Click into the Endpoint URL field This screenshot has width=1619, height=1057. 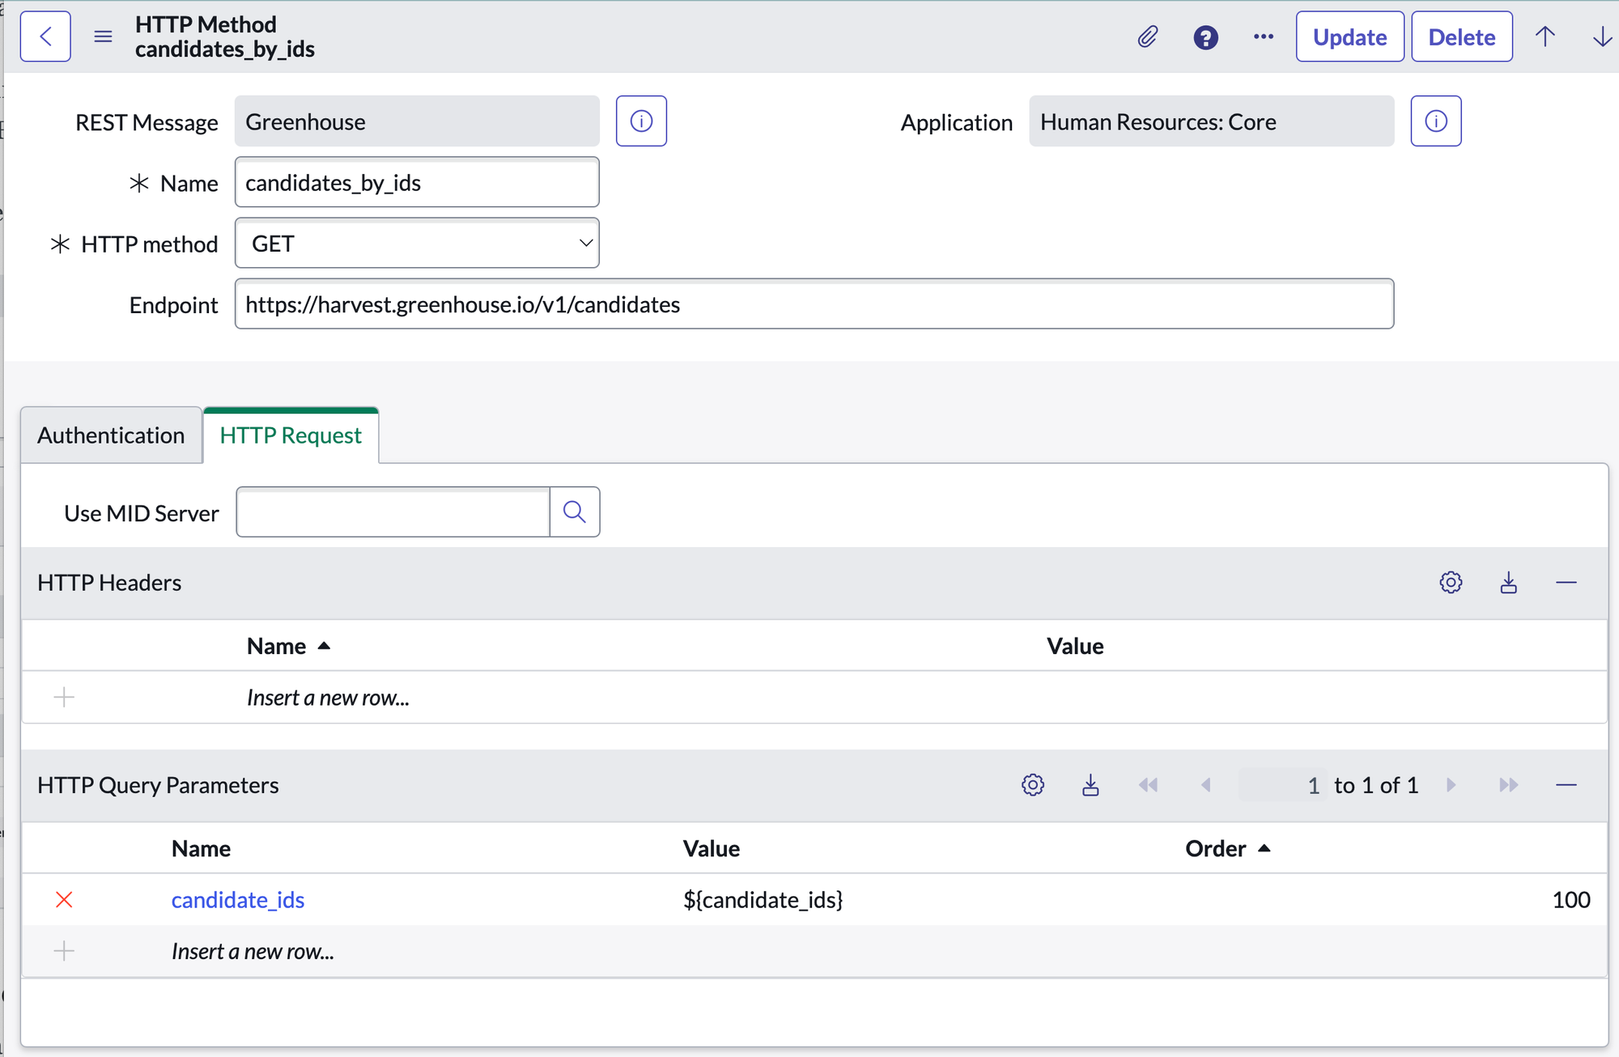pos(814,304)
